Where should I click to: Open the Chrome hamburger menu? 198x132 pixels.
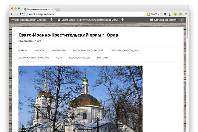coord(186,14)
